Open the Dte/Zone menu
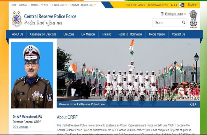 coord(69,34)
